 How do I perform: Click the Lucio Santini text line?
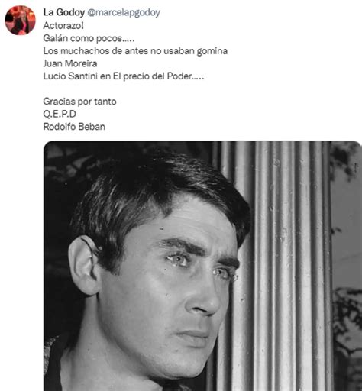point(124,76)
